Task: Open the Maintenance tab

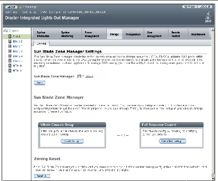Action: 198,34
